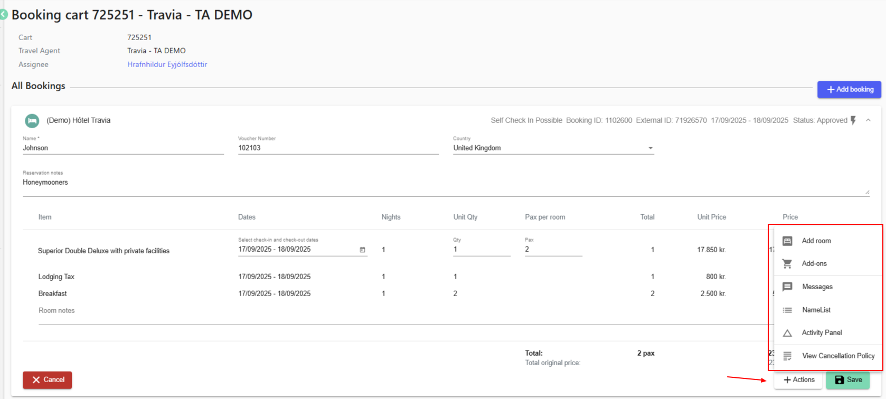Click the Add booking button
886x399 pixels.
coord(849,89)
